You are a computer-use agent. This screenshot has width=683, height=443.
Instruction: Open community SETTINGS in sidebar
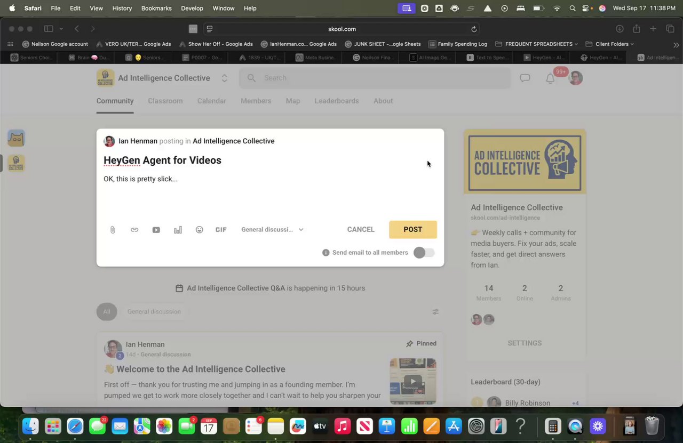pos(525,343)
